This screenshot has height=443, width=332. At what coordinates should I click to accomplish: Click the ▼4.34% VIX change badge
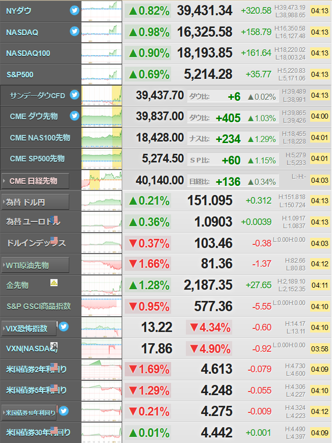(x=209, y=327)
